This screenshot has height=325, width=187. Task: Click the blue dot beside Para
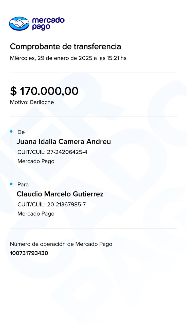[x=11, y=184]
